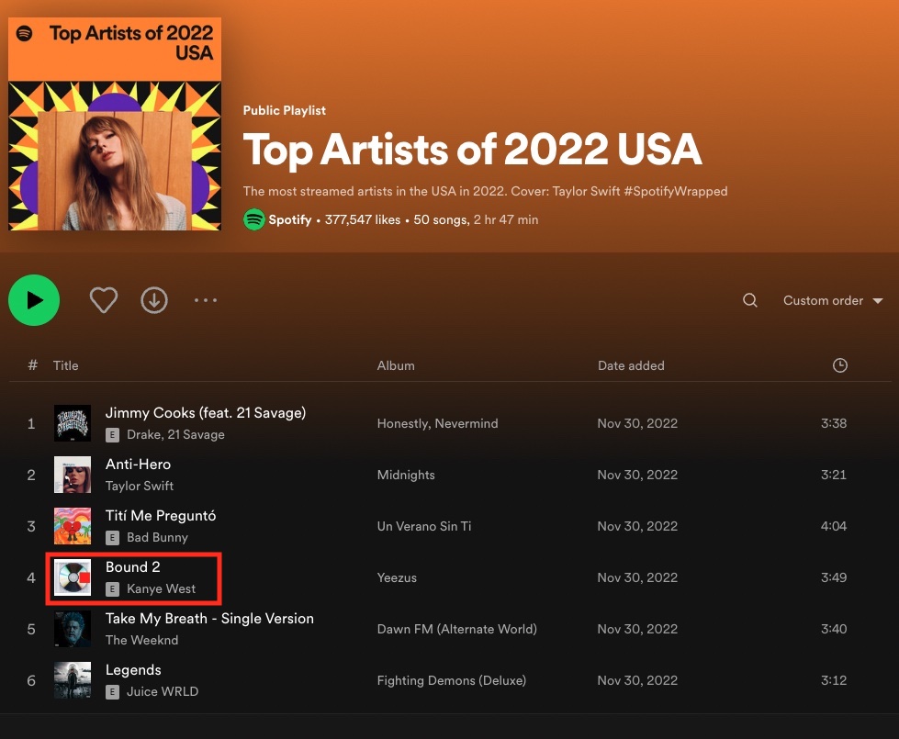The image size is (899, 739).
Task: Expand the Custom order sort dropdown
Action: (x=832, y=300)
